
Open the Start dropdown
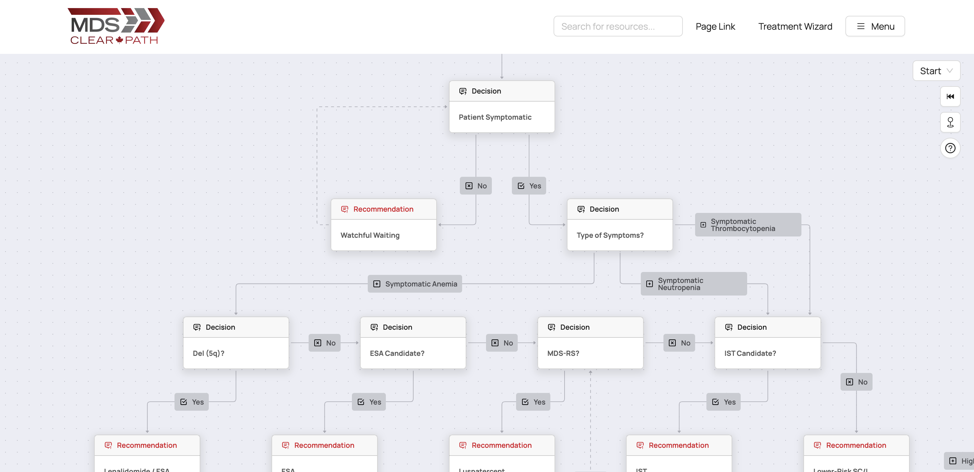[x=936, y=71]
